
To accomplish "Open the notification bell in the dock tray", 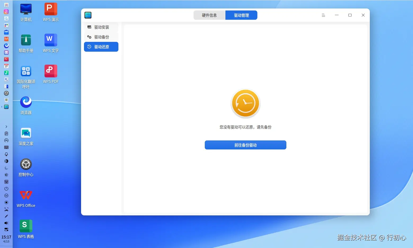I will point(6,154).
